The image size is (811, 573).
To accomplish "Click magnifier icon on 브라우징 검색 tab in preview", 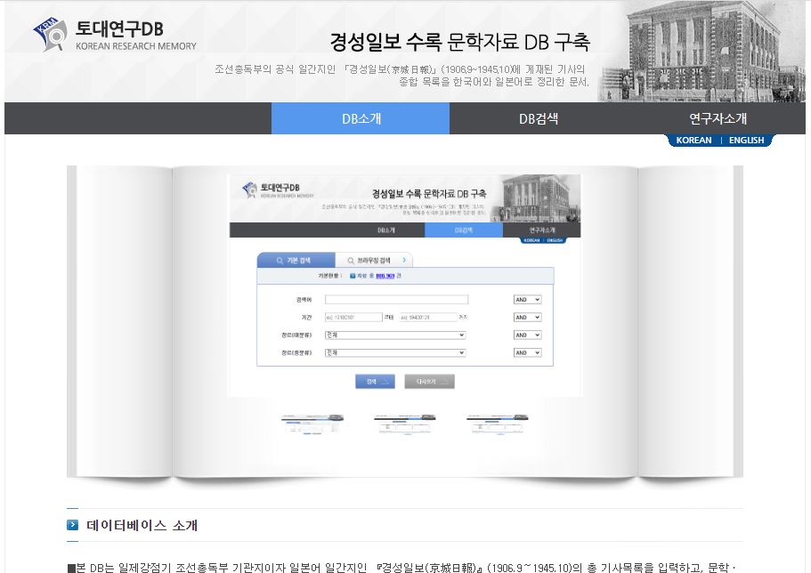I will point(350,261).
